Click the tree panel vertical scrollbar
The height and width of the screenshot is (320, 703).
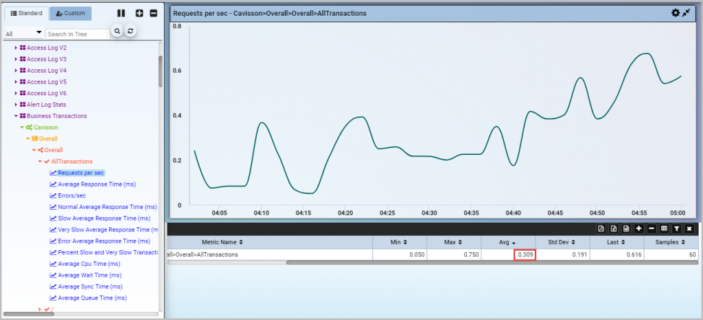click(161, 72)
